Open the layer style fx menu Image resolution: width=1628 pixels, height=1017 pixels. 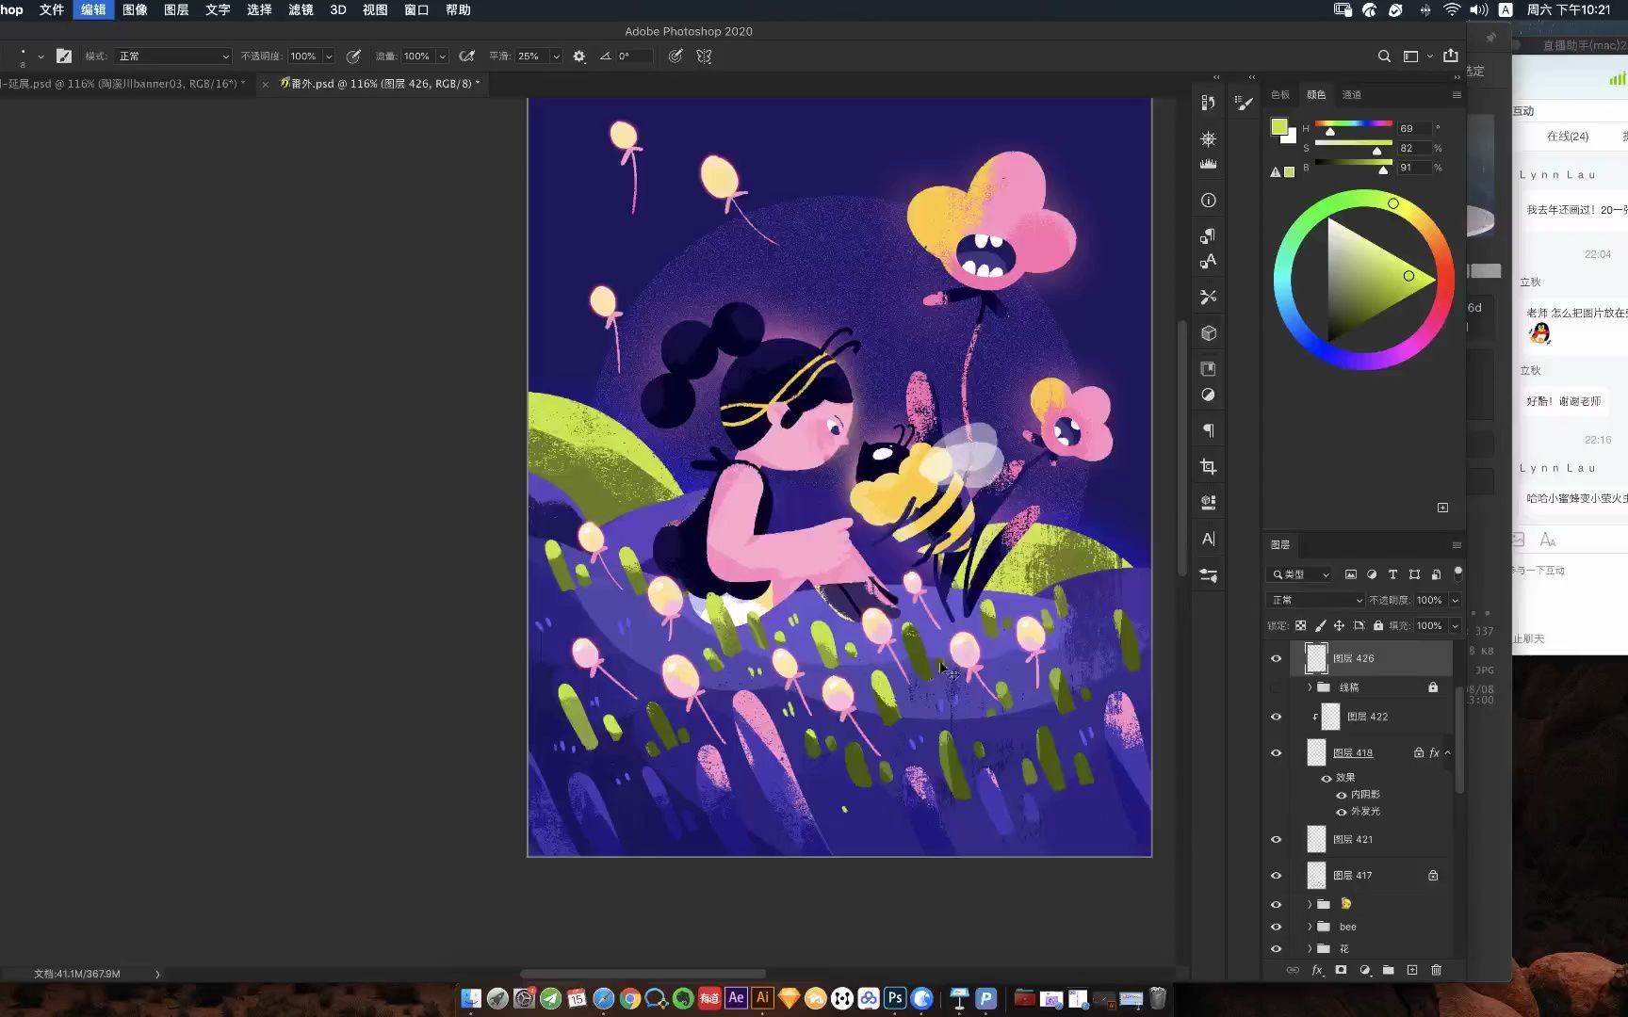tap(1317, 970)
